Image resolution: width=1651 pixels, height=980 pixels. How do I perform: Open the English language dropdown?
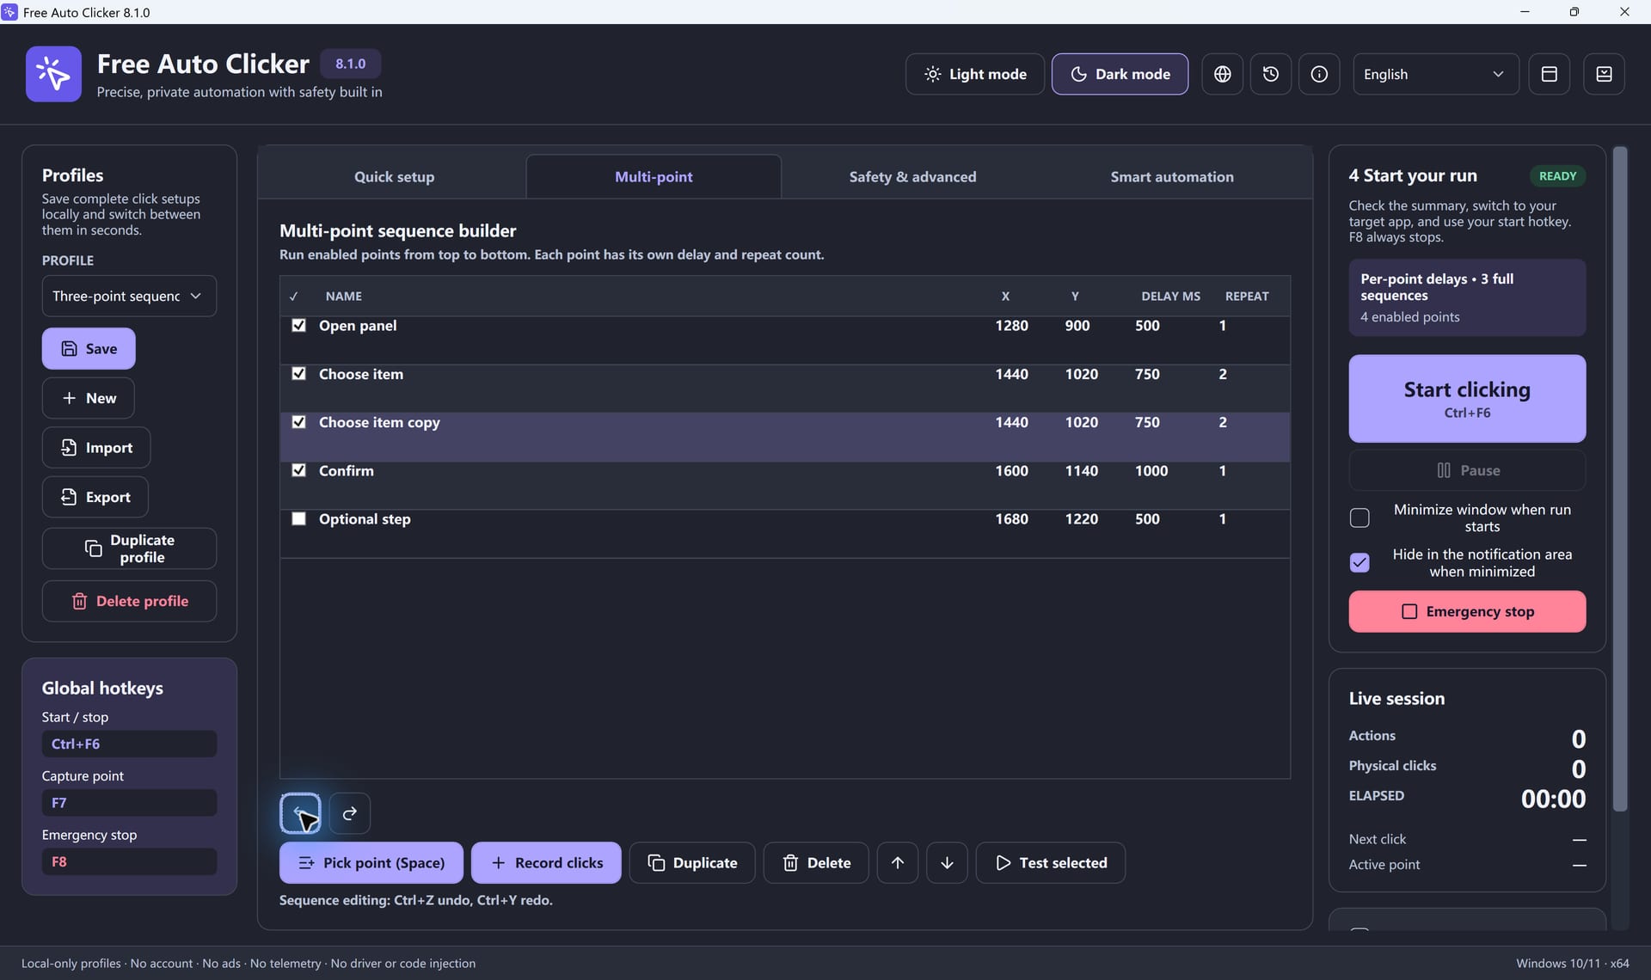[1435, 74]
